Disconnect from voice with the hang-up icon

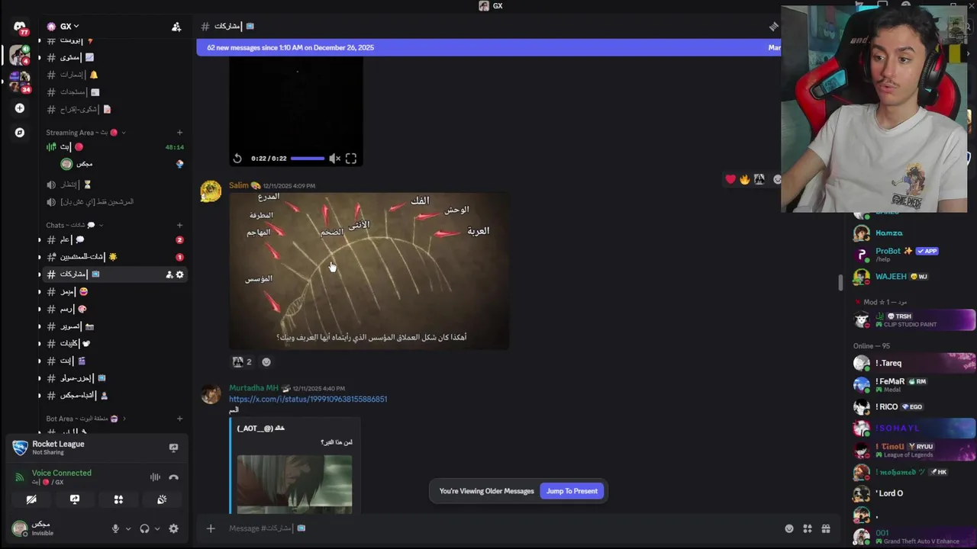point(173,477)
